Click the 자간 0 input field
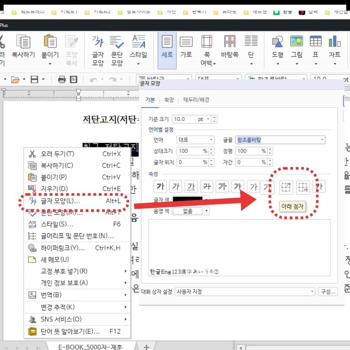The height and width of the screenshot is (350, 350). point(252,162)
